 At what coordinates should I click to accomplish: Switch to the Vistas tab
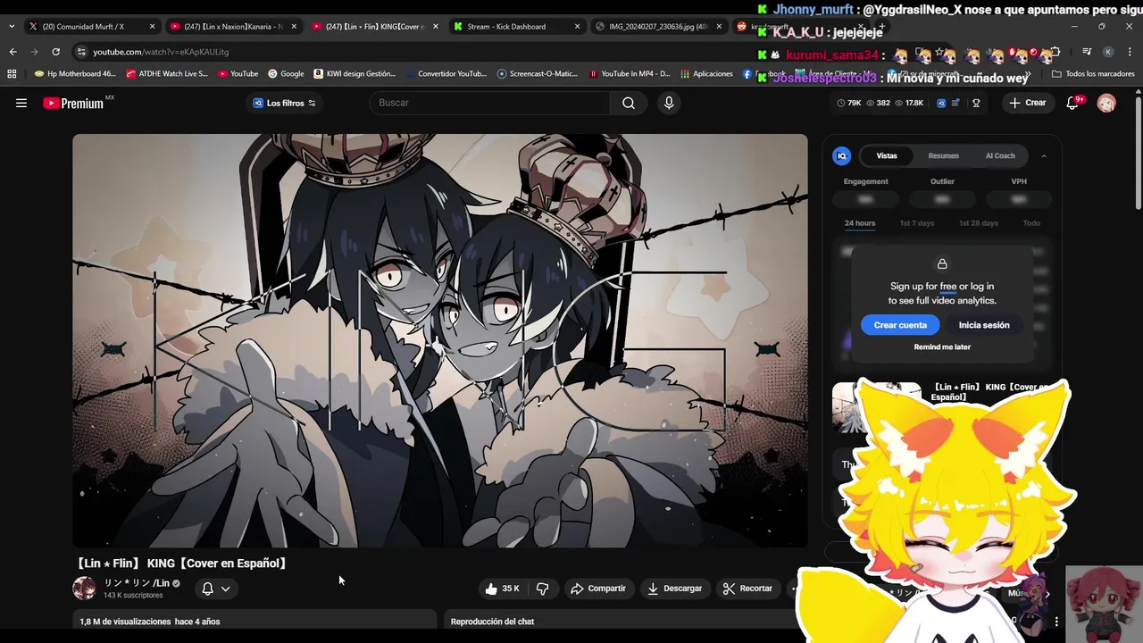coord(887,156)
